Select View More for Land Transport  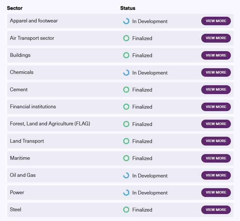[x=216, y=141]
